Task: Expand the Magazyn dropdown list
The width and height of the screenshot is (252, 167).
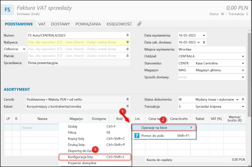Action: [243, 70]
